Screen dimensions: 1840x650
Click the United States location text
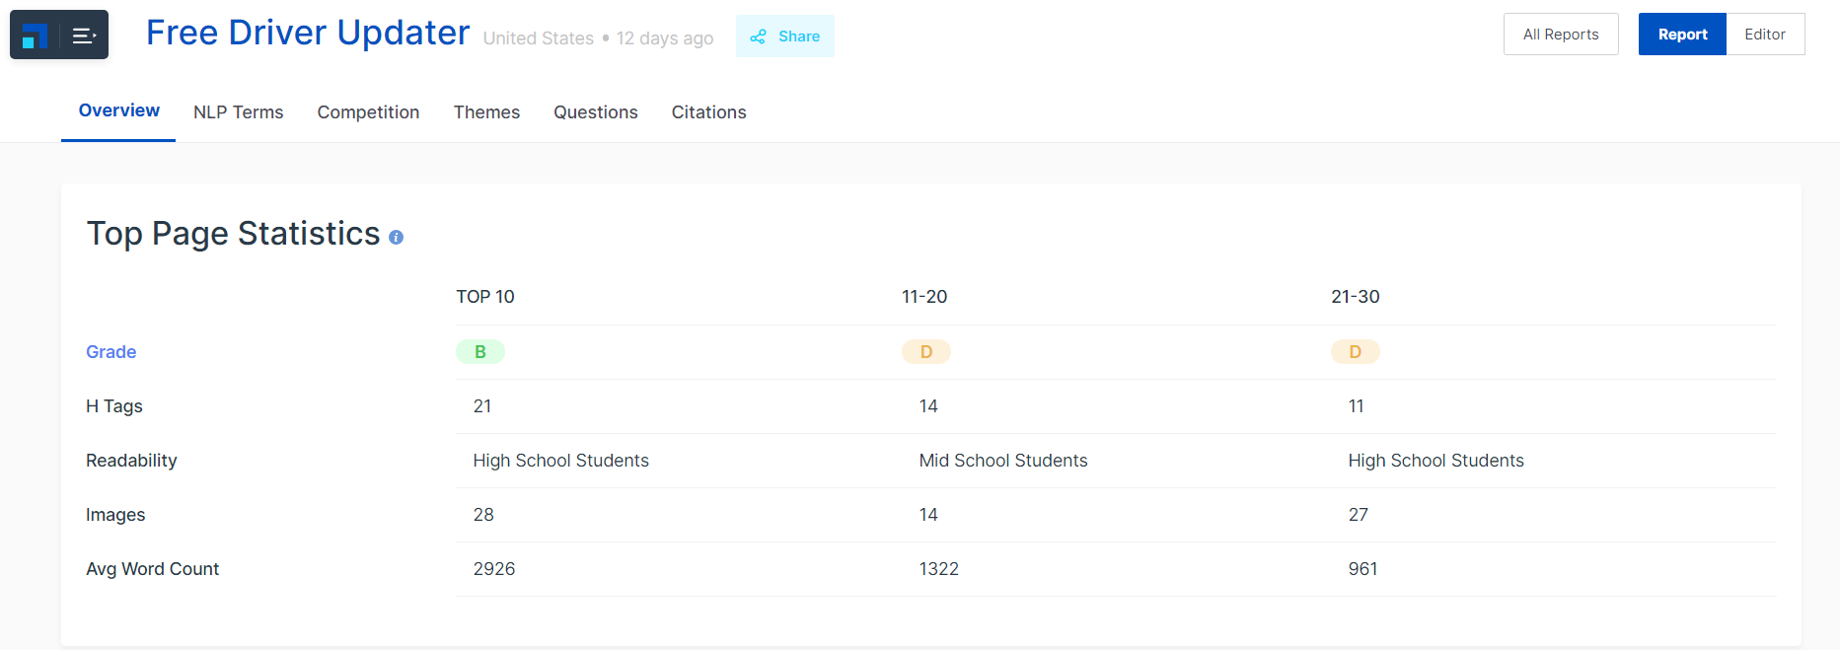point(539,38)
